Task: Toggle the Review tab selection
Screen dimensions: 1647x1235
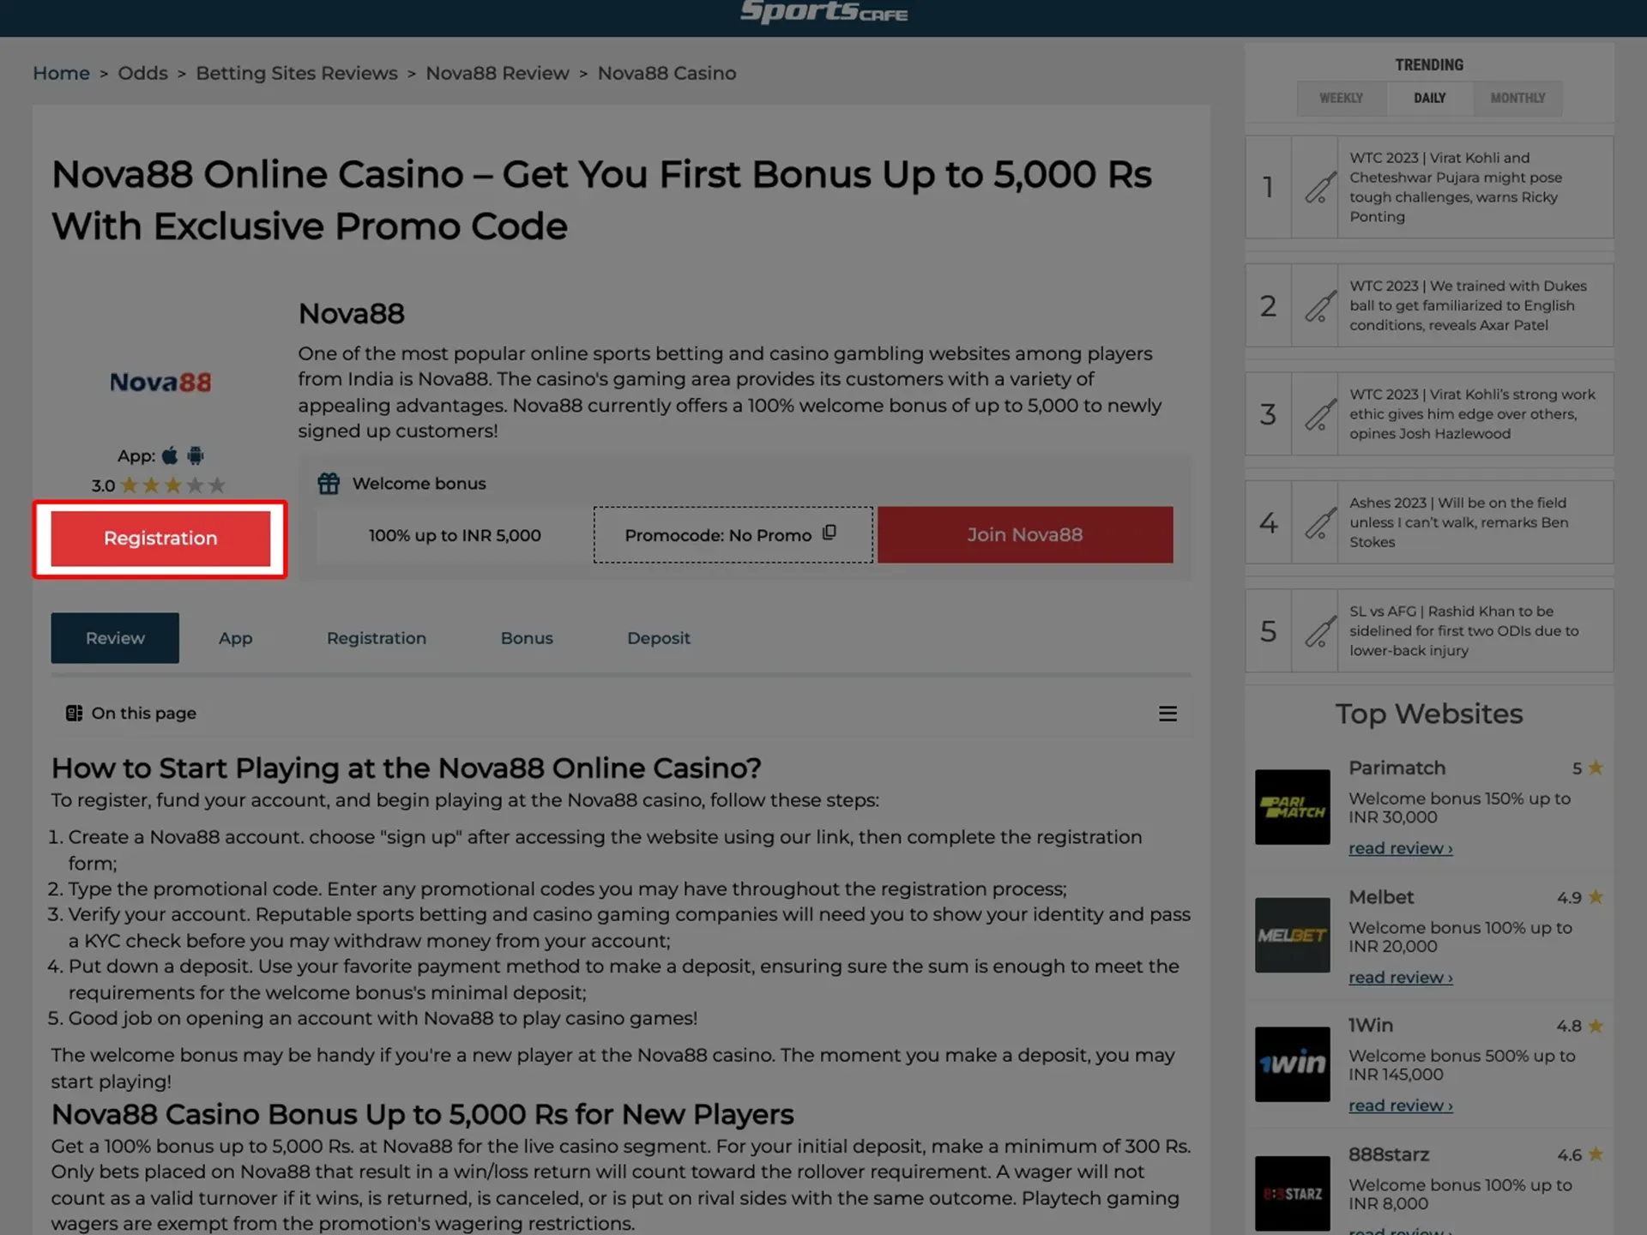Action: pos(114,637)
